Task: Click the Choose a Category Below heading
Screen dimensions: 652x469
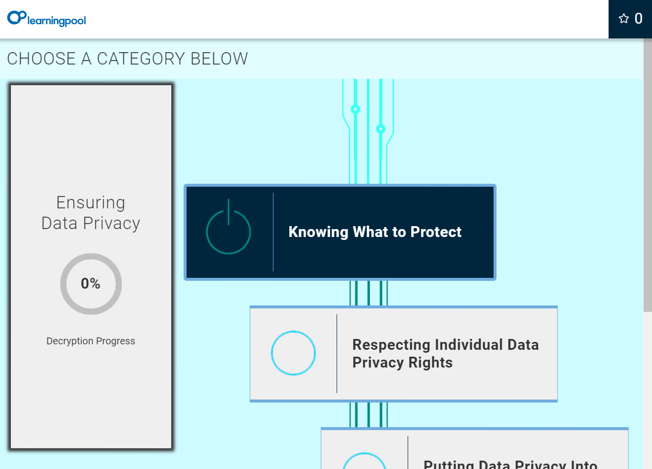Action: pyautogui.click(x=127, y=59)
